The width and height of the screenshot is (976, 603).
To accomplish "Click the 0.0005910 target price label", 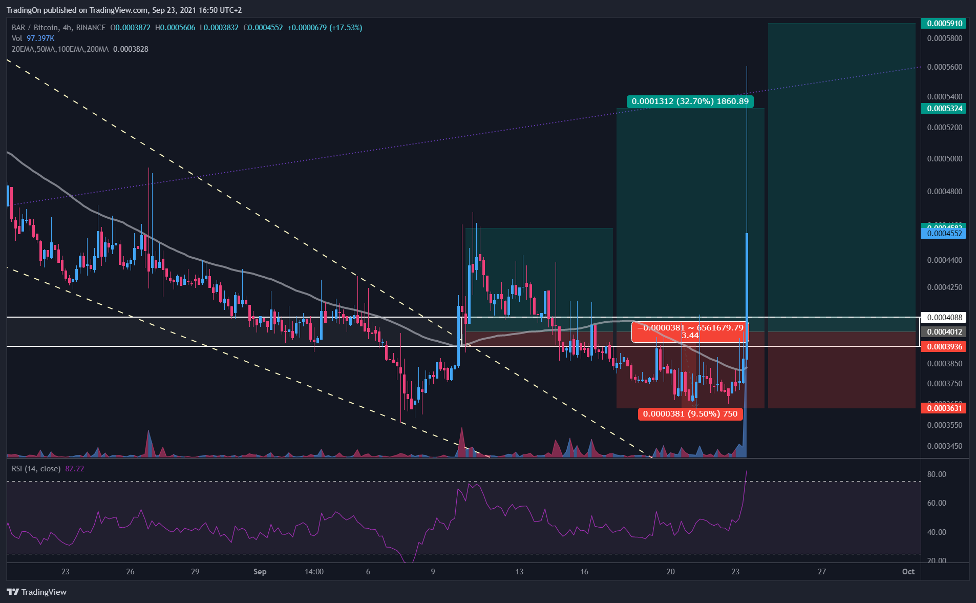I will pos(944,24).
